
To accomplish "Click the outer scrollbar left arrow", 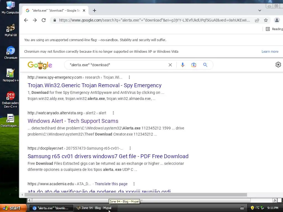I will click(30, 200).
